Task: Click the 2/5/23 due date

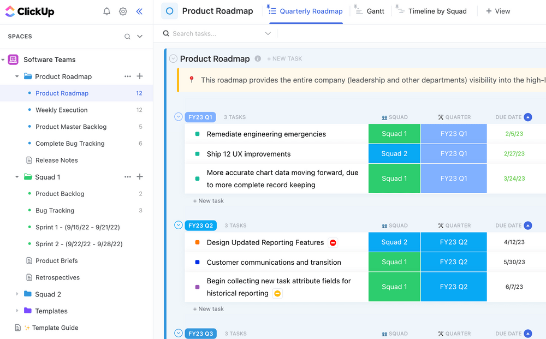Action: (x=514, y=134)
